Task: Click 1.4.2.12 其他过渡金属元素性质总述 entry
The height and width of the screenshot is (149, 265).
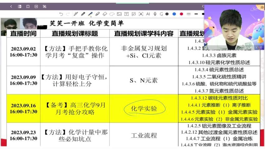Action: tap(219, 132)
